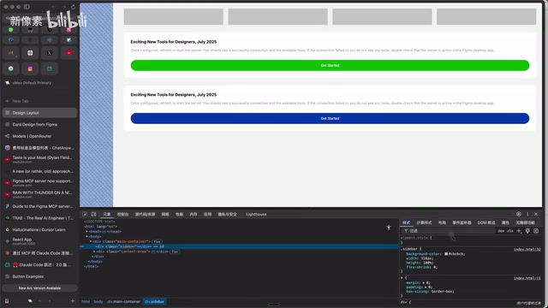
Task: Switch to the 计算样式 (Computed) styles tab
Action: pyautogui.click(x=424, y=222)
